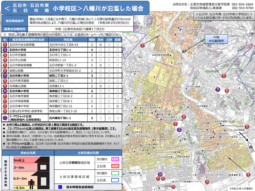Image resolution: width=255 pixels, height=191 pixels.
Task: Click the 所在地 column header
Action: tap(68, 40)
